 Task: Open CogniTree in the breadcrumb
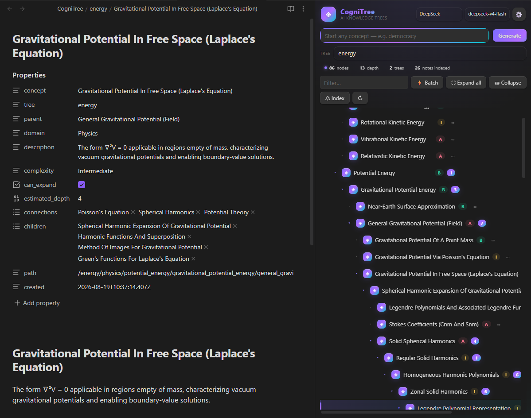[x=70, y=9]
